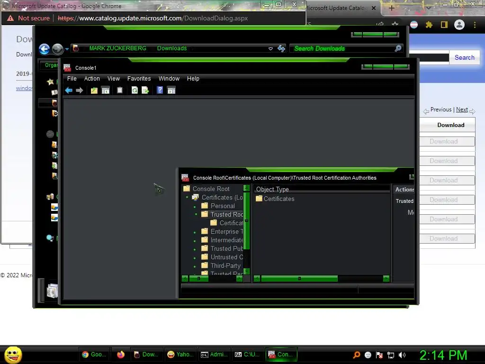The width and height of the screenshot is (485, 364).
Task: Click the Refresh toolbar icon in Console1
Action: [135, 90]
